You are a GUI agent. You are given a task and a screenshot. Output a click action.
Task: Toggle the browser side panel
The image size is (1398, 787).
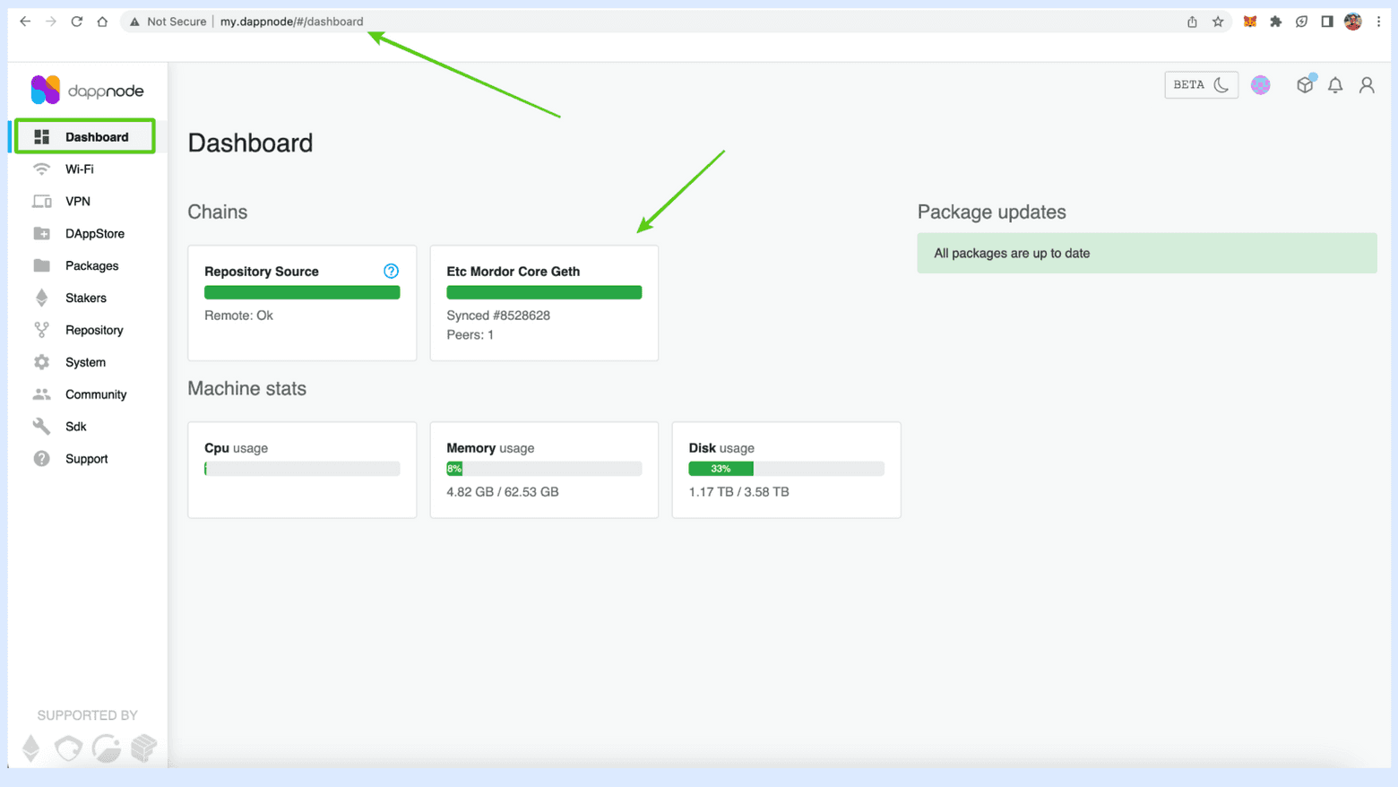(1326, 22)
